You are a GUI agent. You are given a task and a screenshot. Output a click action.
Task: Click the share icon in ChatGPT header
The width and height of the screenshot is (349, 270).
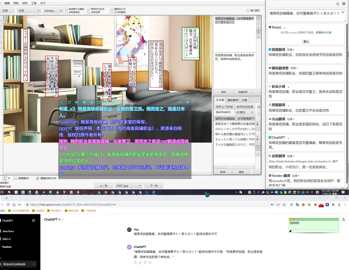tap(344, 219)
